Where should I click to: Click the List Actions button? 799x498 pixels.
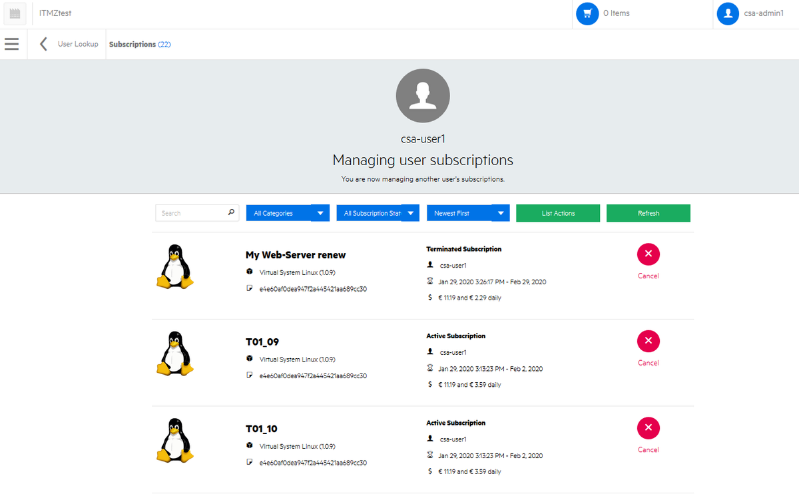coord(558,213)
